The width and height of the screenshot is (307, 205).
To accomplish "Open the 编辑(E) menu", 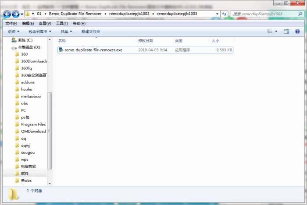I will [x=28, y=24].
